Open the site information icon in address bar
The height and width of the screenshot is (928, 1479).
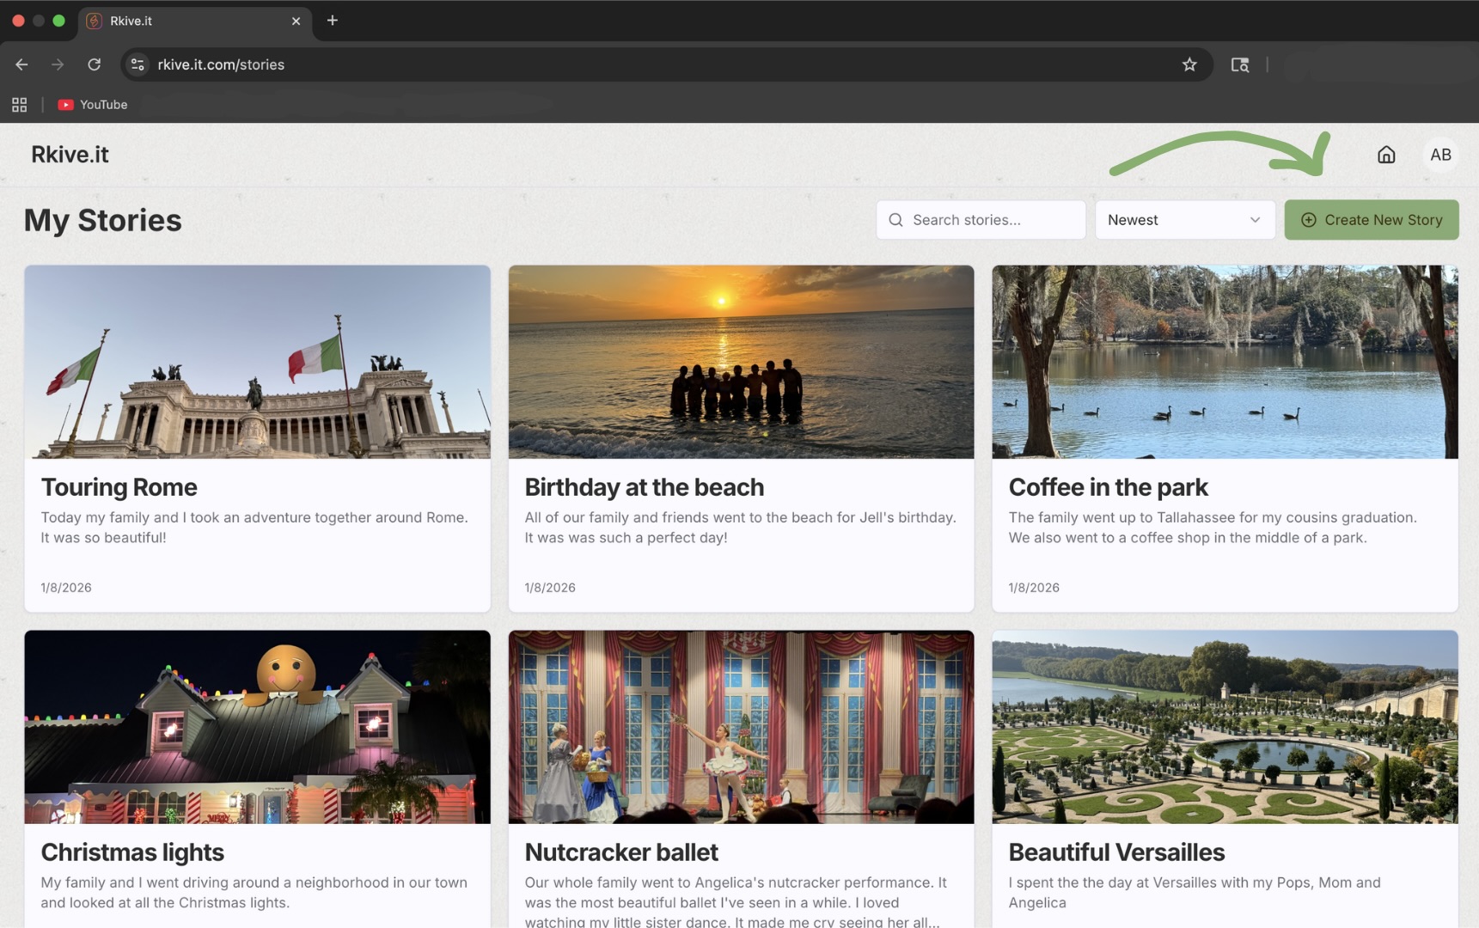pyautogui.click(x=138, y=64)
